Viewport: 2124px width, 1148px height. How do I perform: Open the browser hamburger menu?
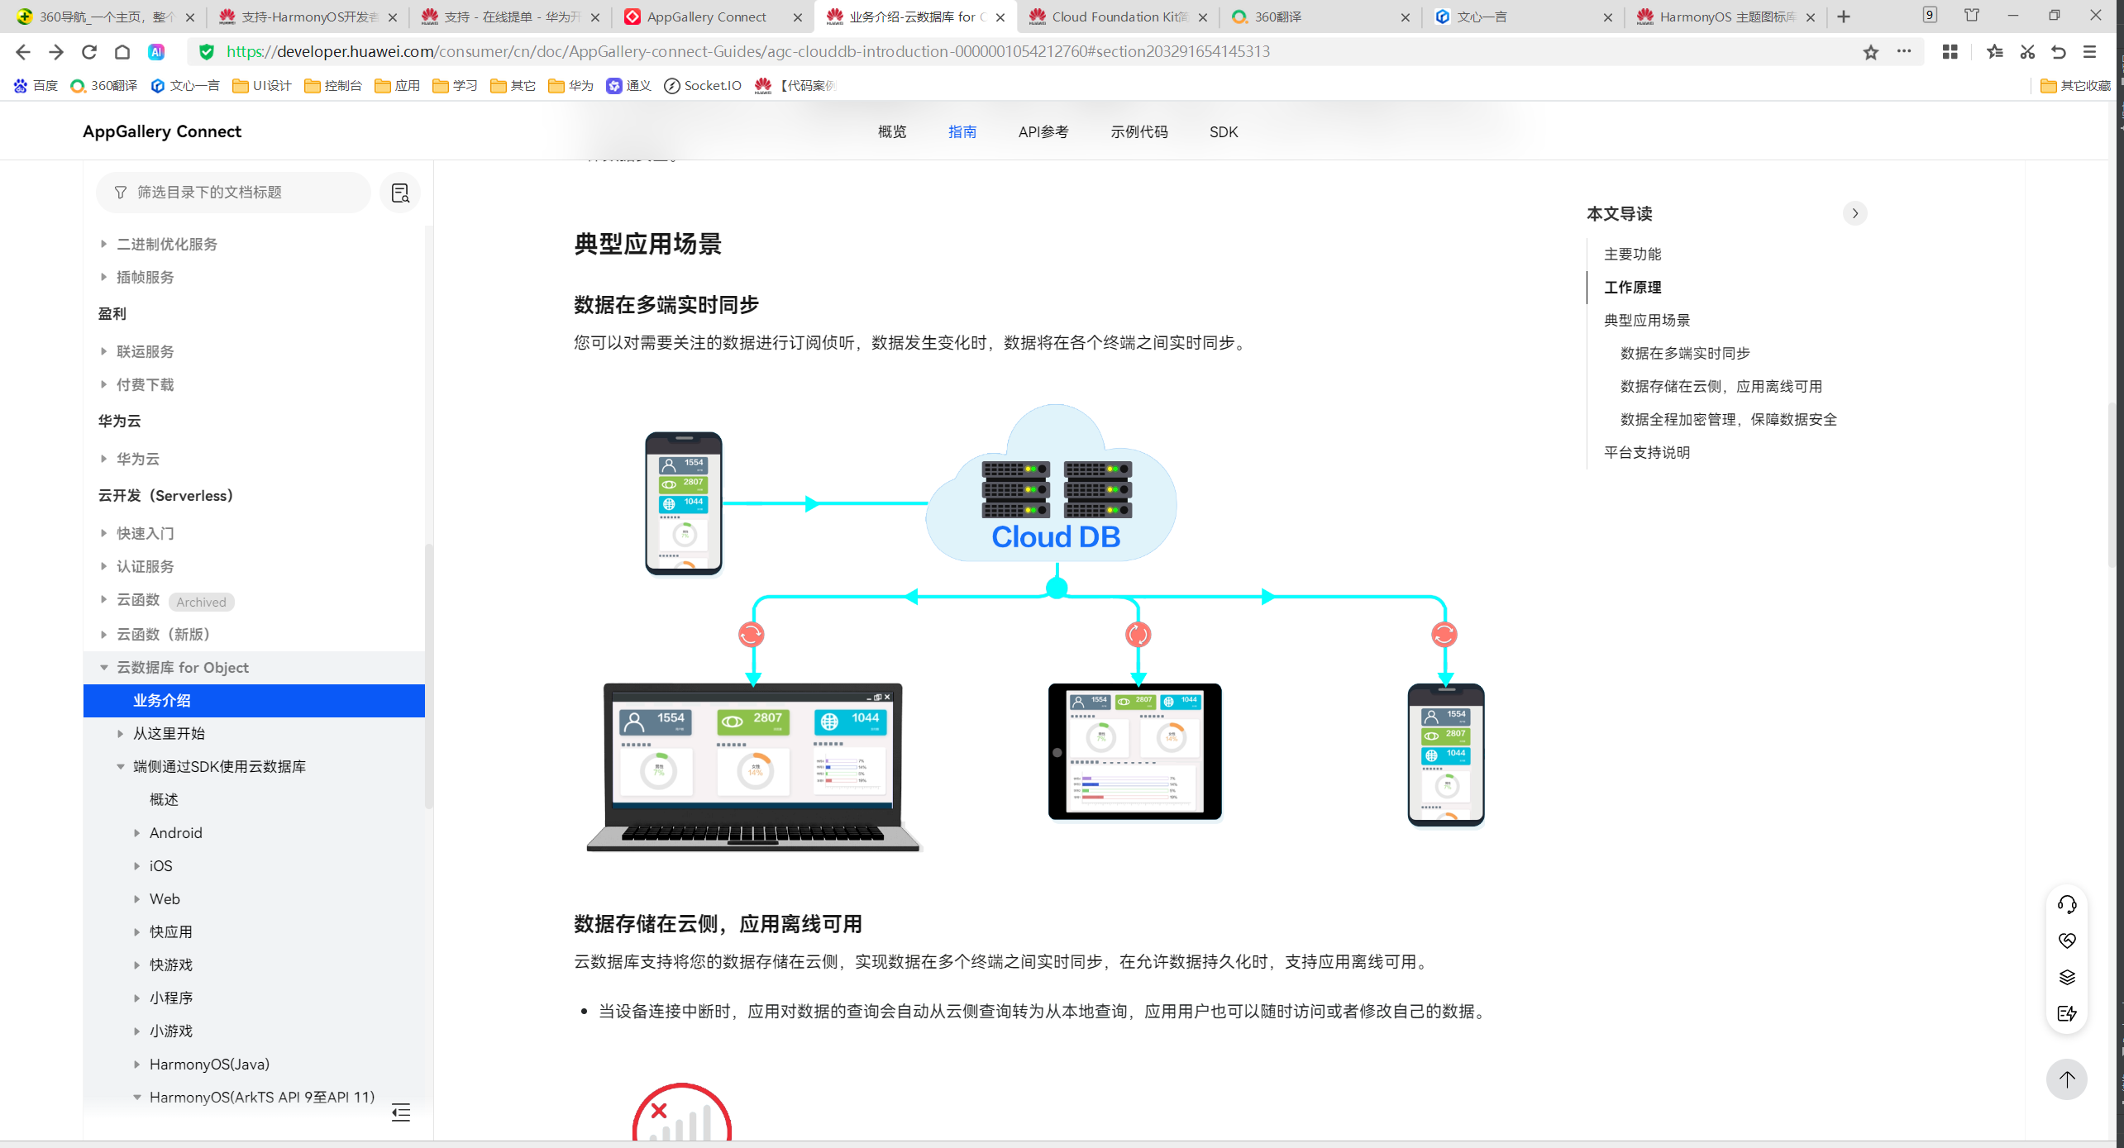(x=2090, y=52)
